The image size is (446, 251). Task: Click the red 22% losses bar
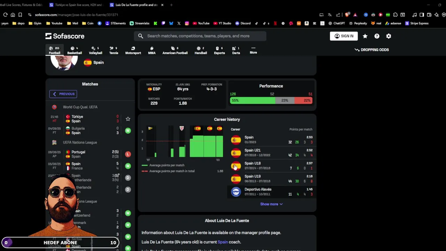[303, 100]
